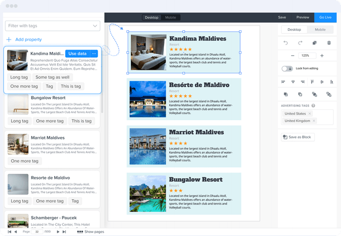Delete the selected element with the trash icon
Viewport: 341px width, 236px height.
tap(329, 43)
